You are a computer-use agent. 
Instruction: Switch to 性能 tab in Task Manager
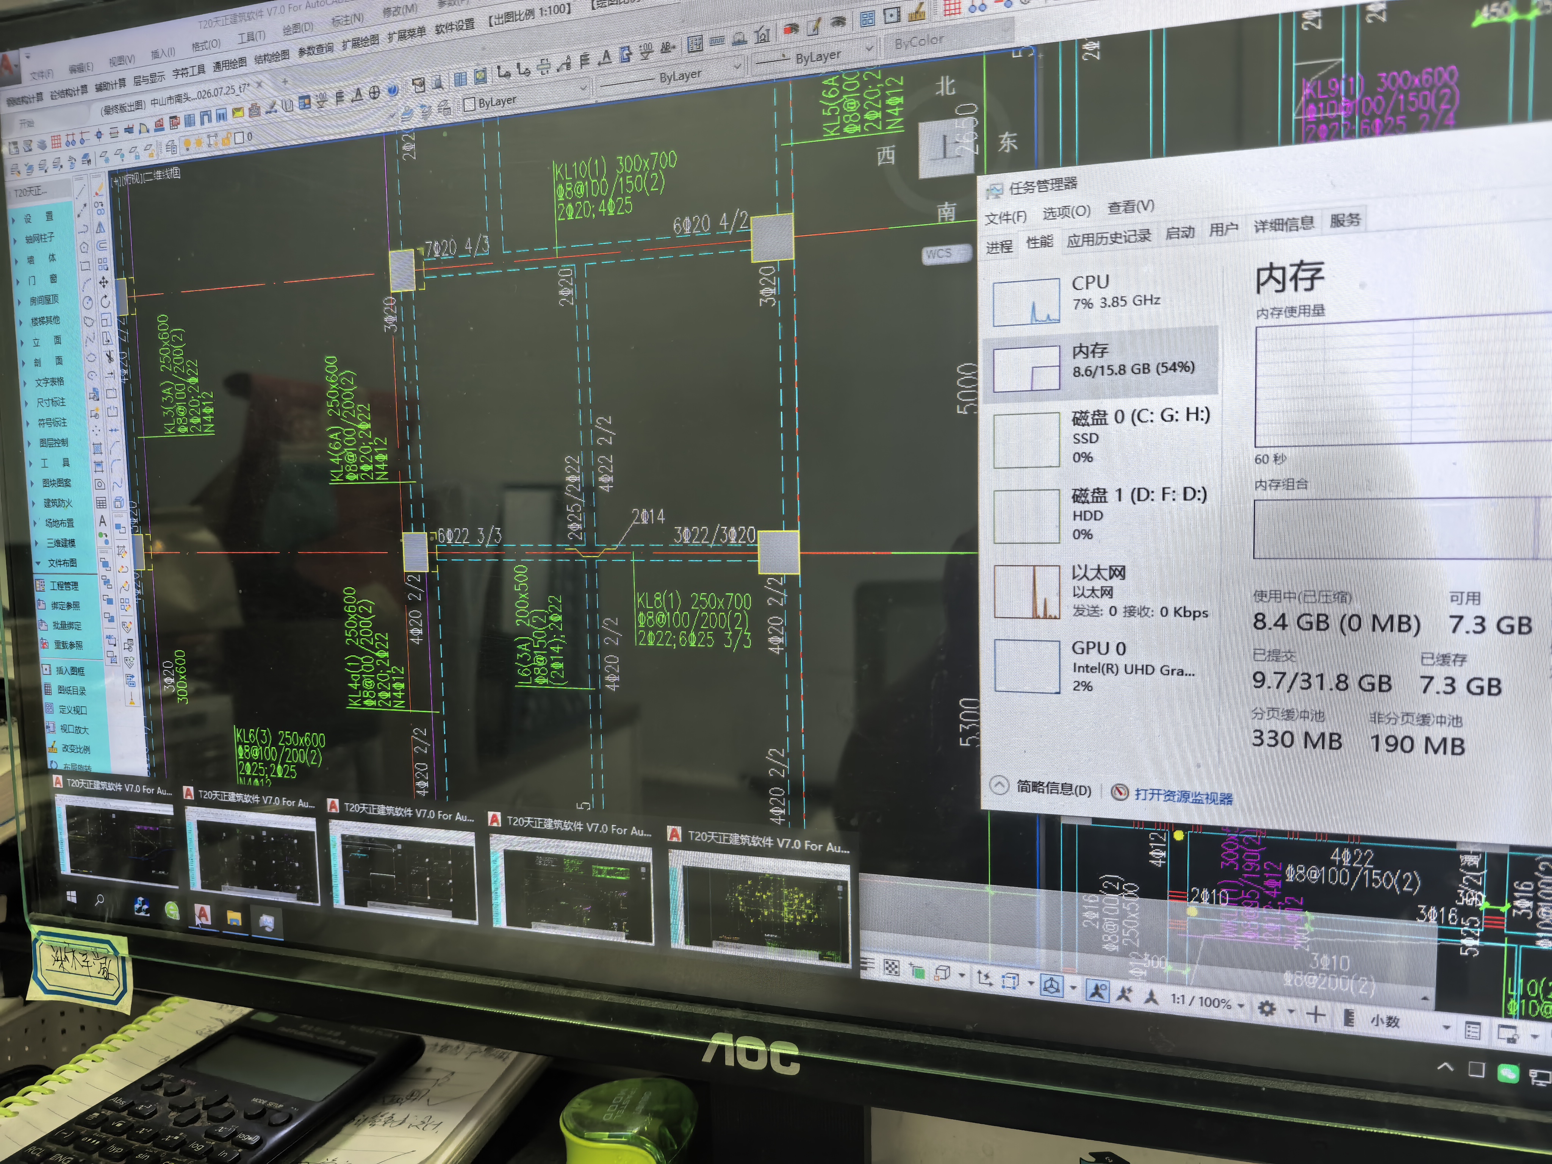pyautogui.click(x=1039, y=242)
